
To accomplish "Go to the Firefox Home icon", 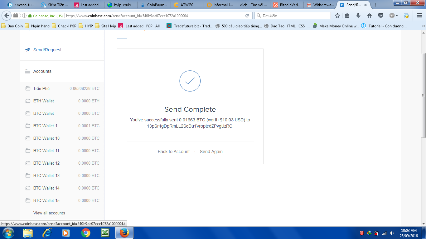I will click(370, 16).
